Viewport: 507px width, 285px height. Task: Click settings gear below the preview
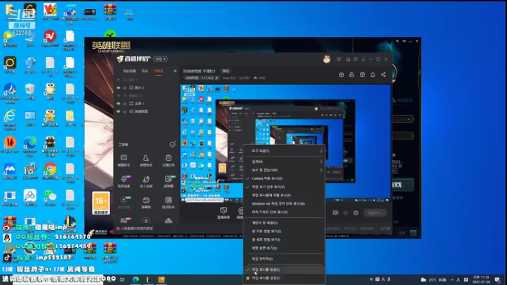pos(356,213)
